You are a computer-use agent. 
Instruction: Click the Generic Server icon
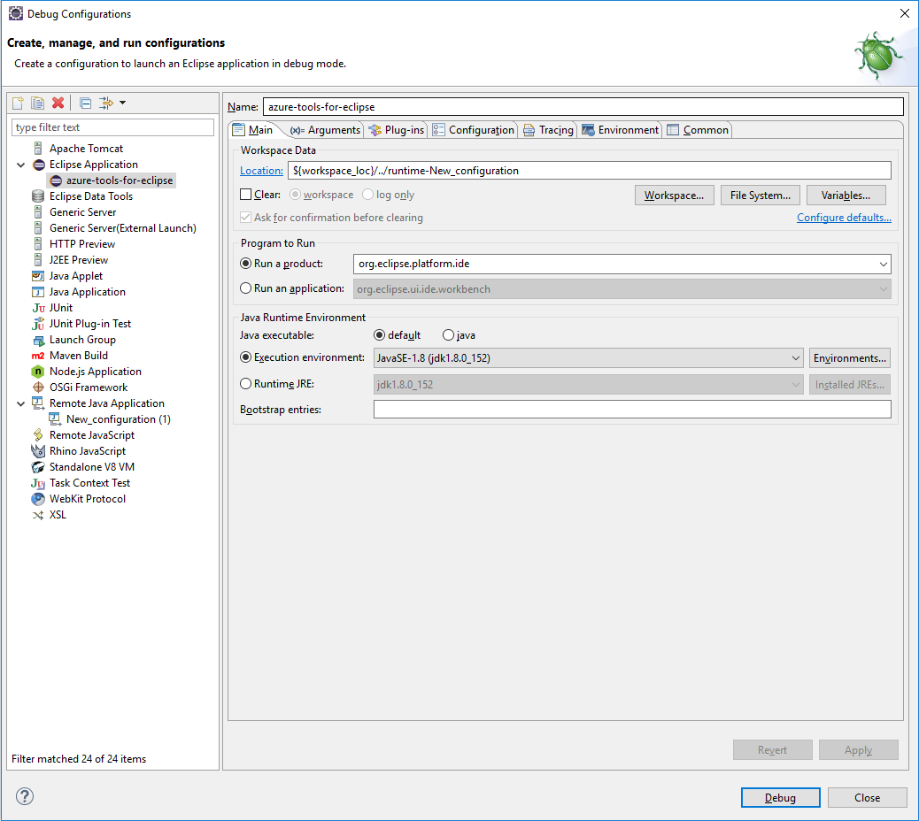coord(38,212)
